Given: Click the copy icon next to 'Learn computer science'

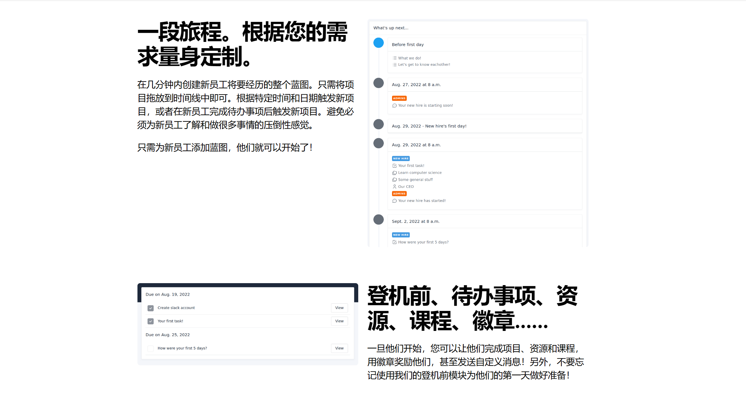Looking at the screenshot, I should tap(395, 173).
